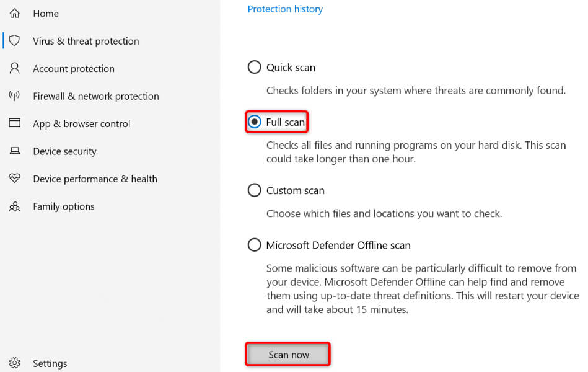Select the Quick scan radio button

[x=254, y=68]
